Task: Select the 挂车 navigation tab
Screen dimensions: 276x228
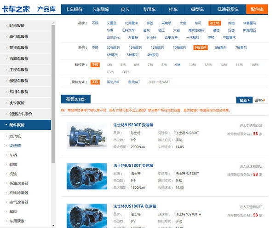Action: (173, 9)
